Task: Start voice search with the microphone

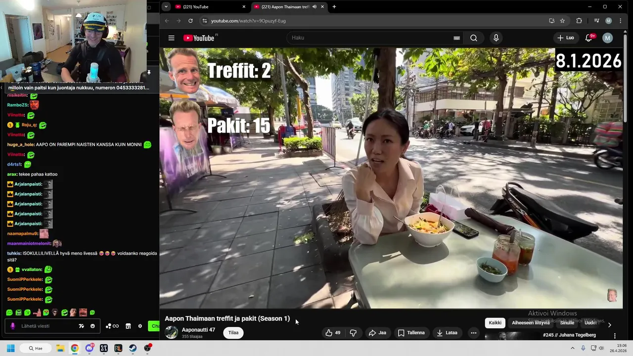Action: 496,38
